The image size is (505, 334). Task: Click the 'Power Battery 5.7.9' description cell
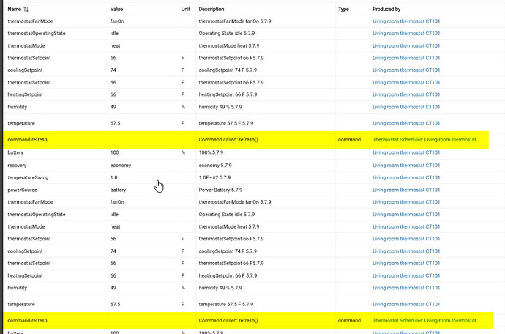click(220, 190)
